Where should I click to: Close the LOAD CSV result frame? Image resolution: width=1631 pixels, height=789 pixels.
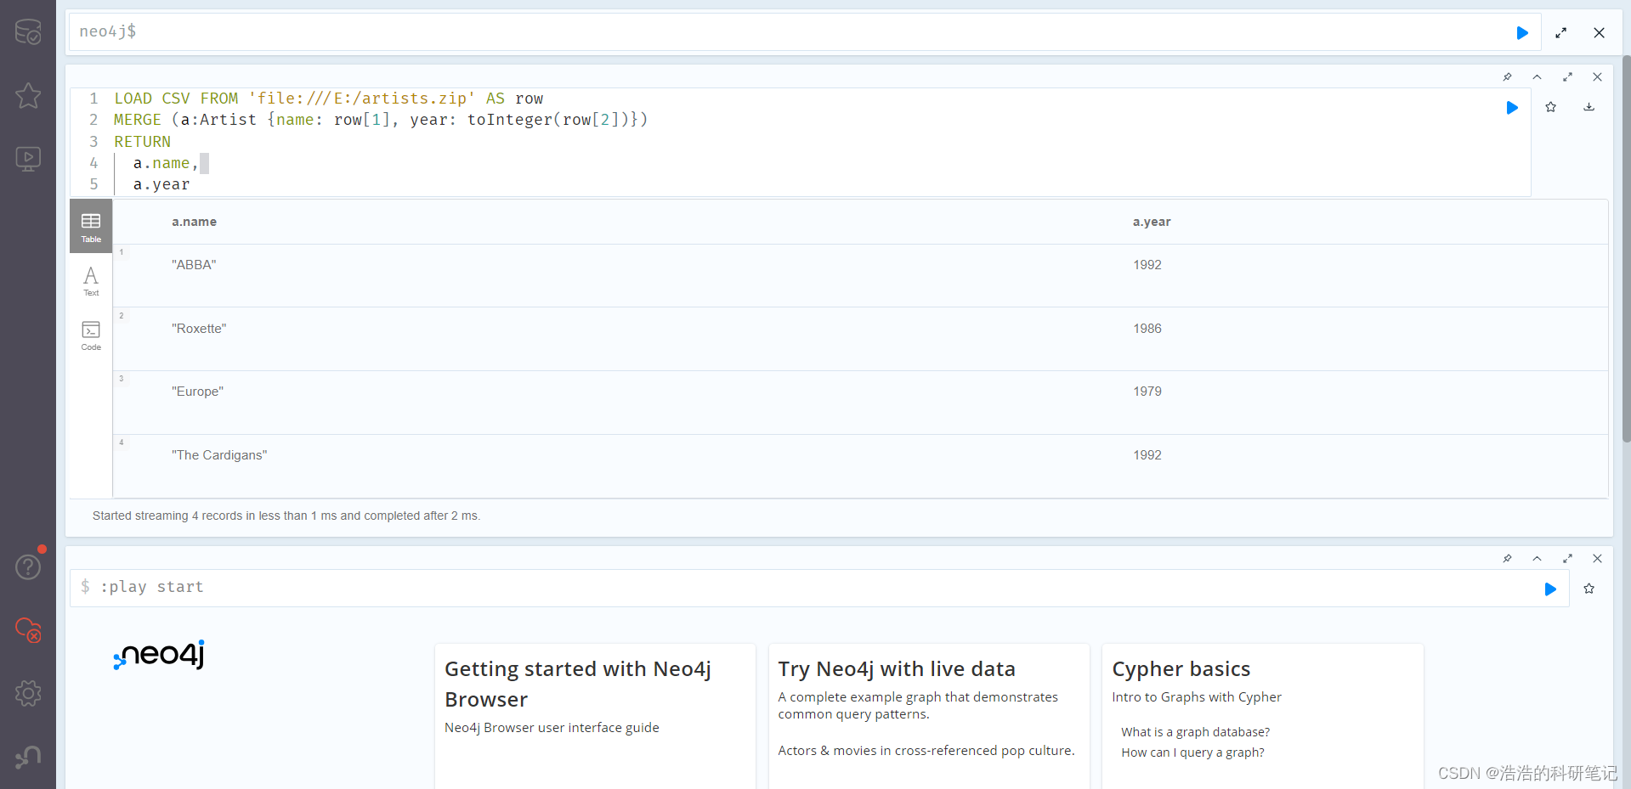click(x=1597, y=77)
